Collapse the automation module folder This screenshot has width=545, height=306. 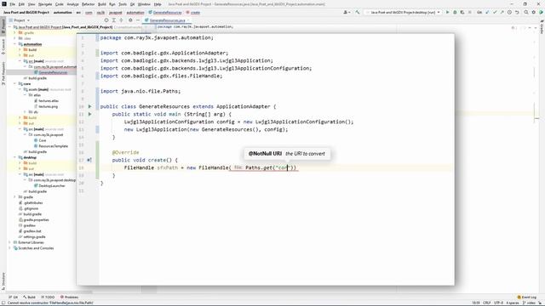click(15, 44)
